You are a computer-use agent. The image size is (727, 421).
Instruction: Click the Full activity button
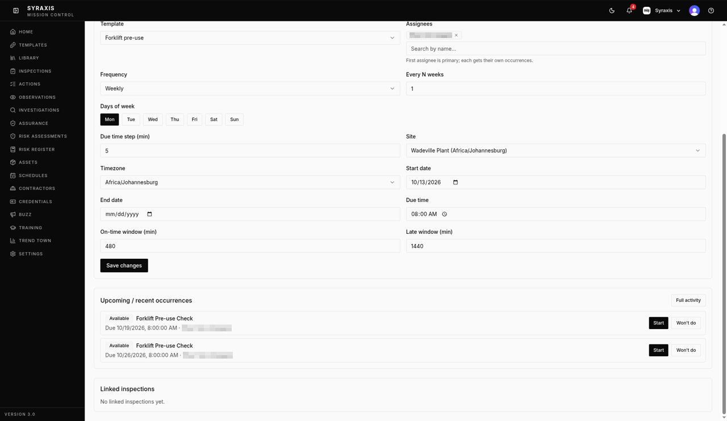688,300
